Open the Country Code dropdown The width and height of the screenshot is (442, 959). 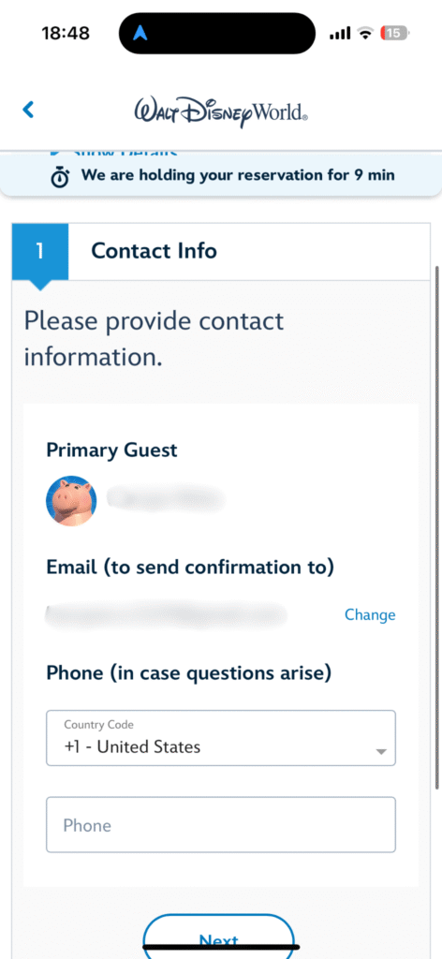[x=221, y=738]
